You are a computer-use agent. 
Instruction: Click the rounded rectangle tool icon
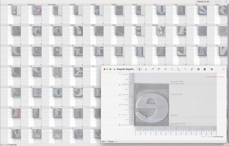205,69
